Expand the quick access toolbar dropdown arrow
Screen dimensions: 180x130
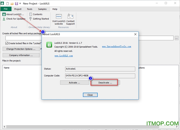(20, 4)
